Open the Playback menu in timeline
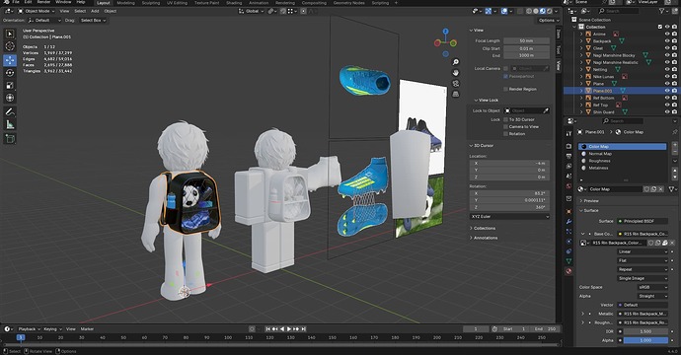 [29, 329]
